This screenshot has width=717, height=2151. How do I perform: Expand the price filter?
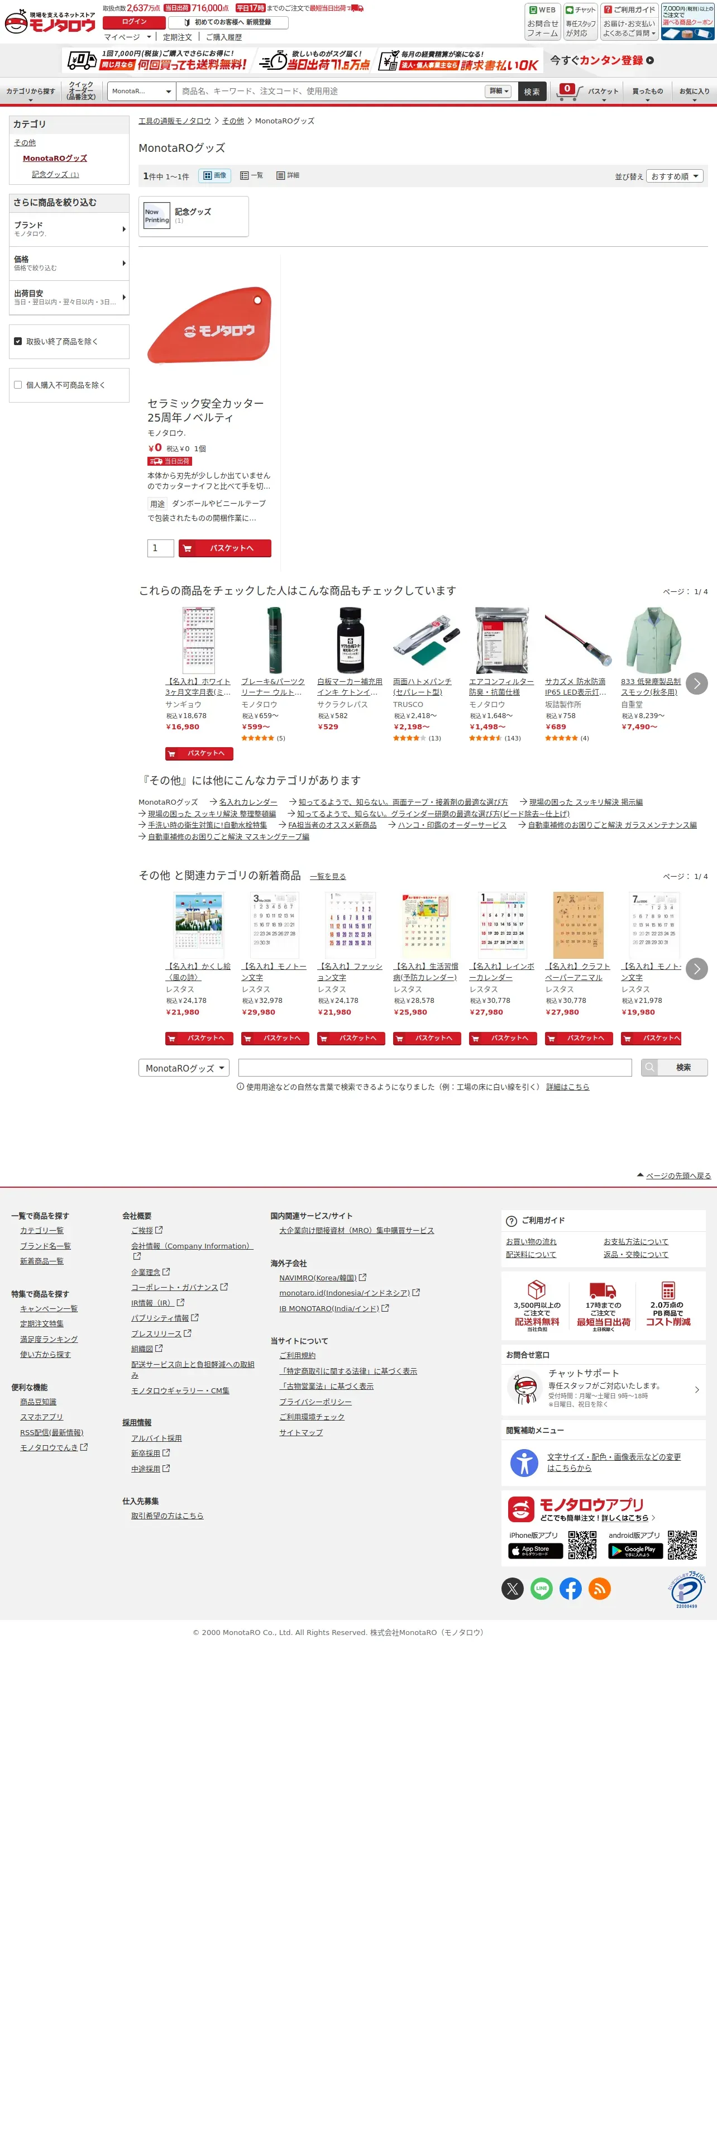(x=69, y=263)
